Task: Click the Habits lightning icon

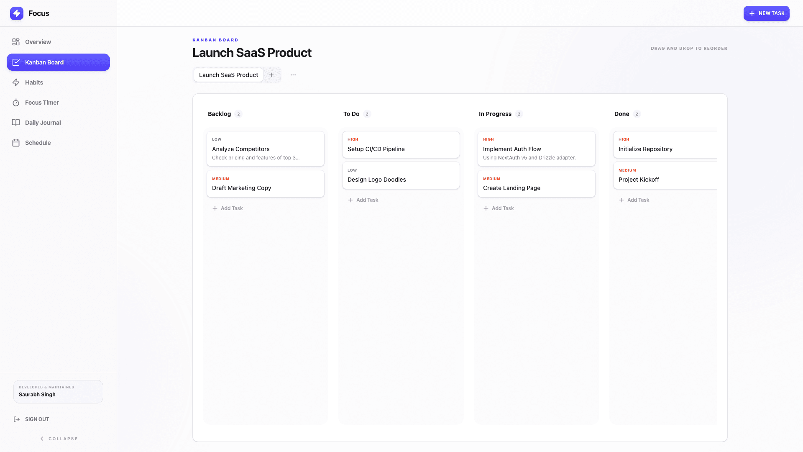Action: click(16, 82)
